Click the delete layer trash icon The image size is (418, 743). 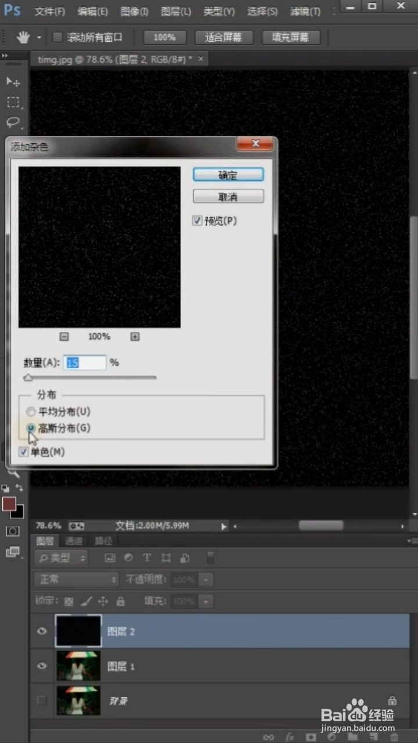(x=394, y=737)
